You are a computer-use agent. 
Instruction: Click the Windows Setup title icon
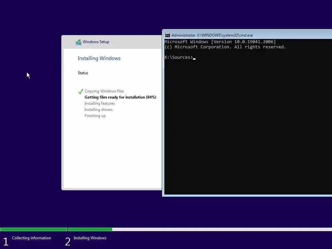[78, 42]
